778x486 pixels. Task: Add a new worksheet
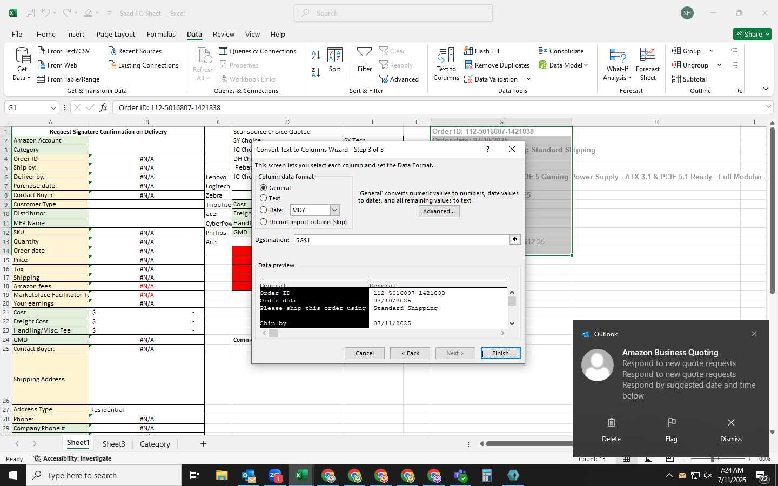pyautogui.click(x=203, y=444)
